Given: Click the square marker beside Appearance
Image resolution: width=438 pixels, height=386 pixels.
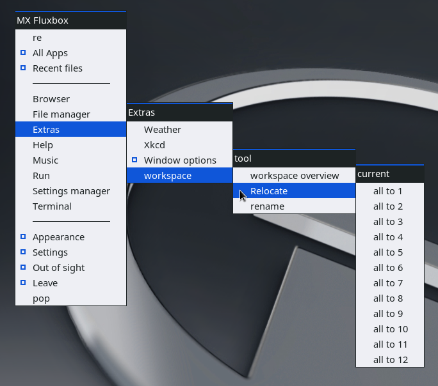Looking at the screenshot, I should click(23, 236).
